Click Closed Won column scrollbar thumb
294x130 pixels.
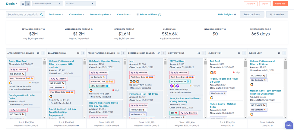245,64
